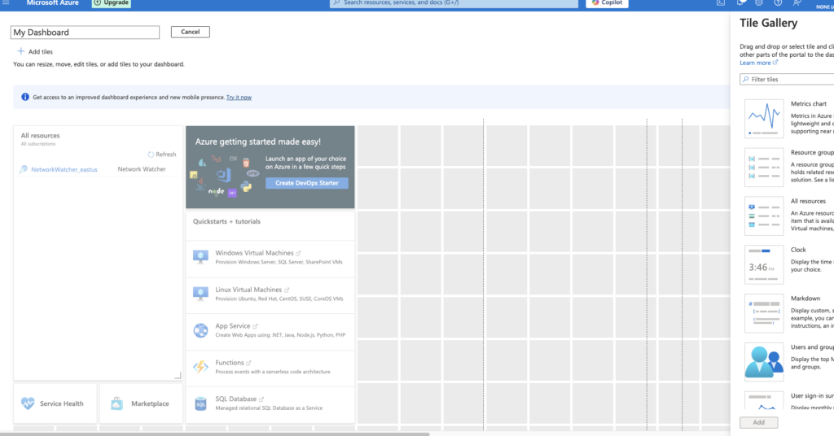This screenshot has height=436, width=834.
Task: Open Copilot from the top bar
Action: 607,3
